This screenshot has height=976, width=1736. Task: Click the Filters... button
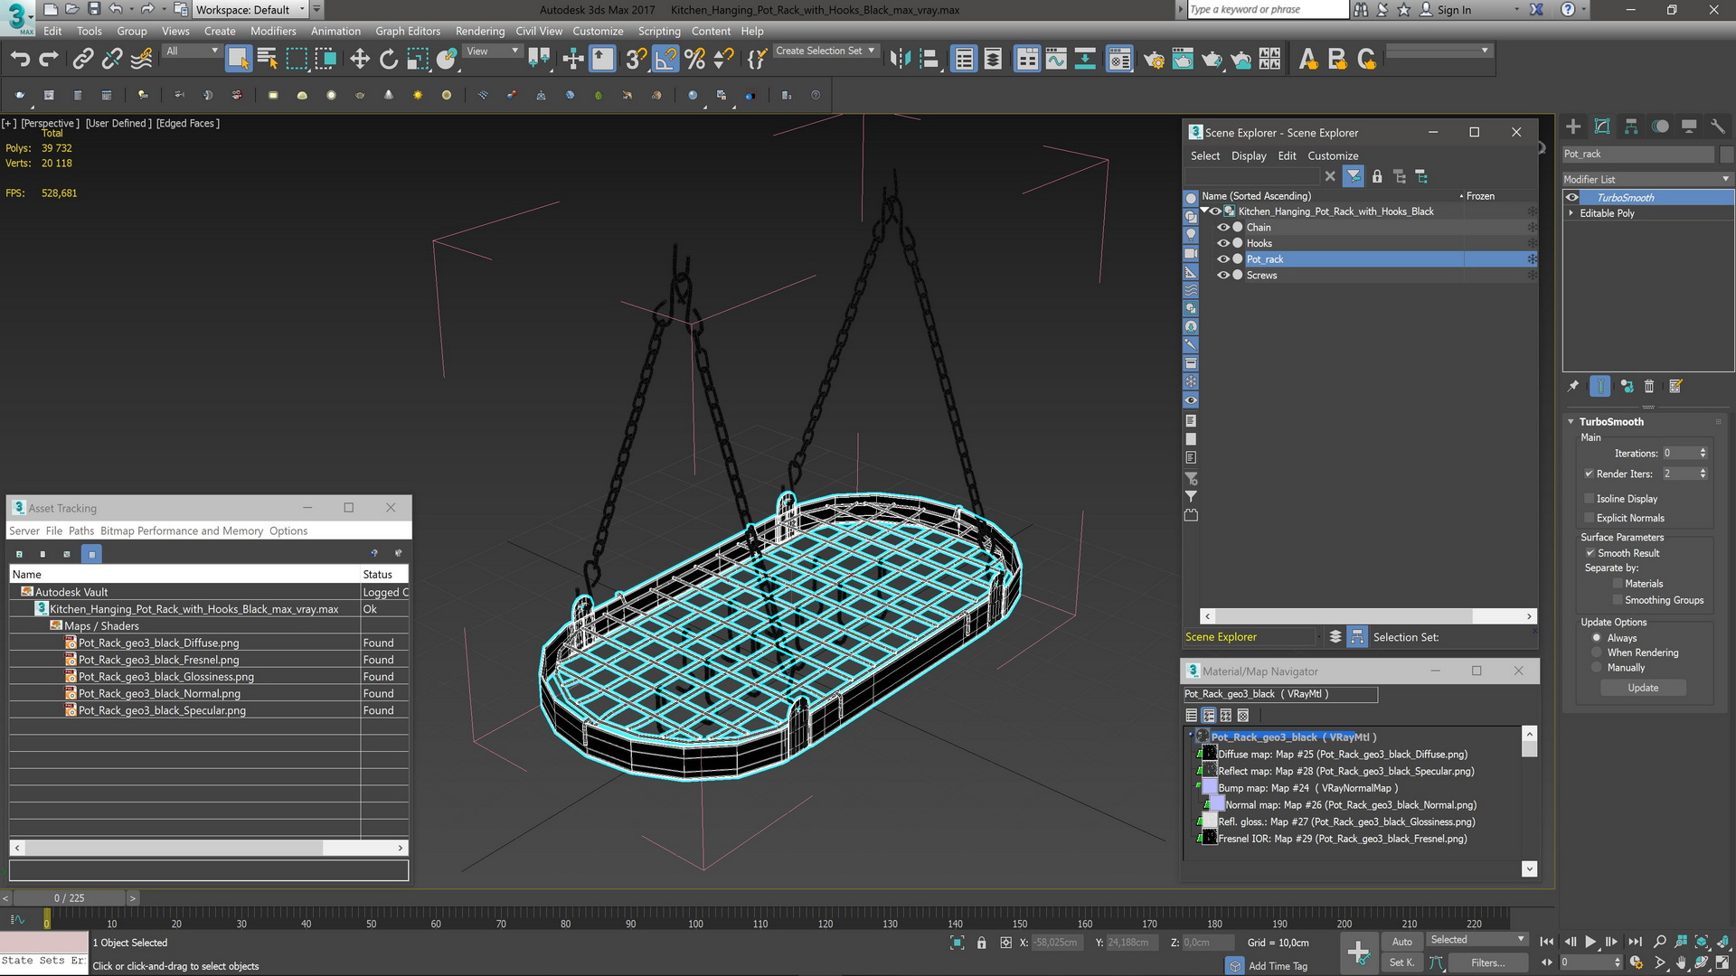click(1487, 963)
